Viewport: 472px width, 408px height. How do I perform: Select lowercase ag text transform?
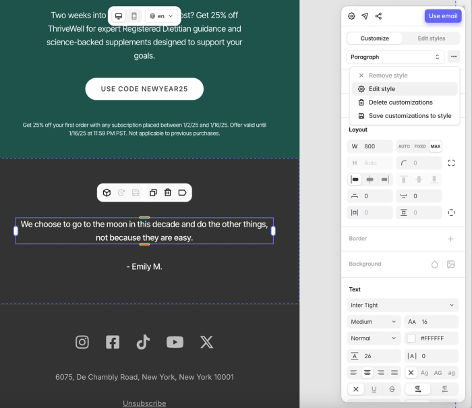tap(451, 373)
